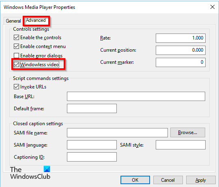Check Enable error dialogs box

16,55
